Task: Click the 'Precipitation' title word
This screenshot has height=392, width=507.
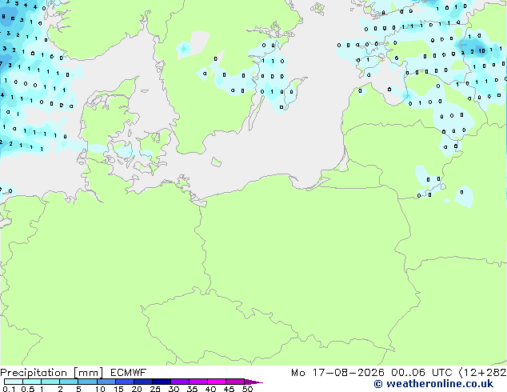Action: coord(34,373)
